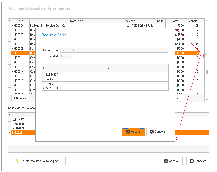Click lightbulb Generar Movimiento Inicial y Salir

pyautogui.click(x=38, y=161)
